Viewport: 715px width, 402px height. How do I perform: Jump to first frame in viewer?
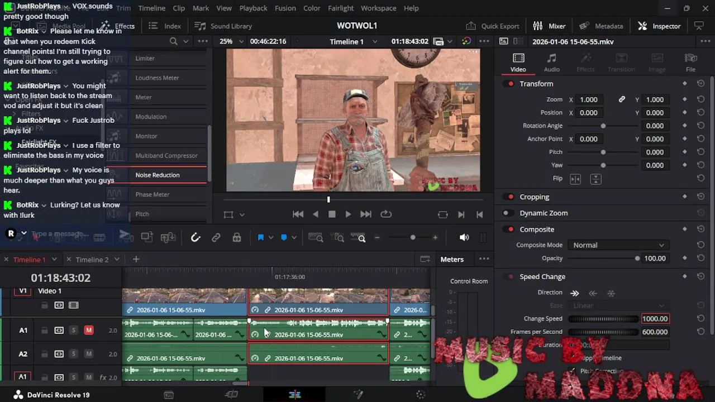coord(298,214)
